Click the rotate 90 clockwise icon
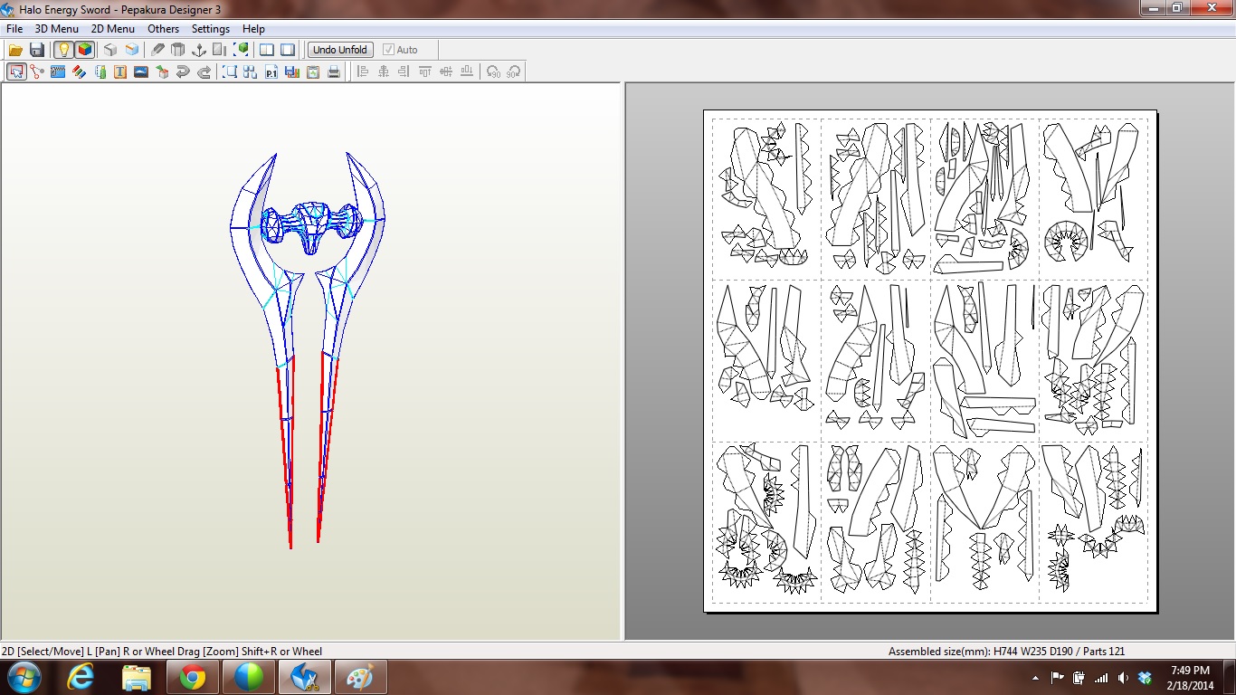Screen dimensions: 1236x695 [514, 71]
